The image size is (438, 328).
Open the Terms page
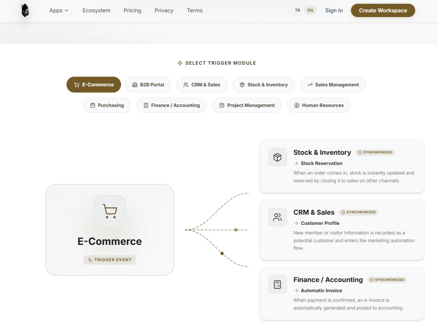pos(195,10)
